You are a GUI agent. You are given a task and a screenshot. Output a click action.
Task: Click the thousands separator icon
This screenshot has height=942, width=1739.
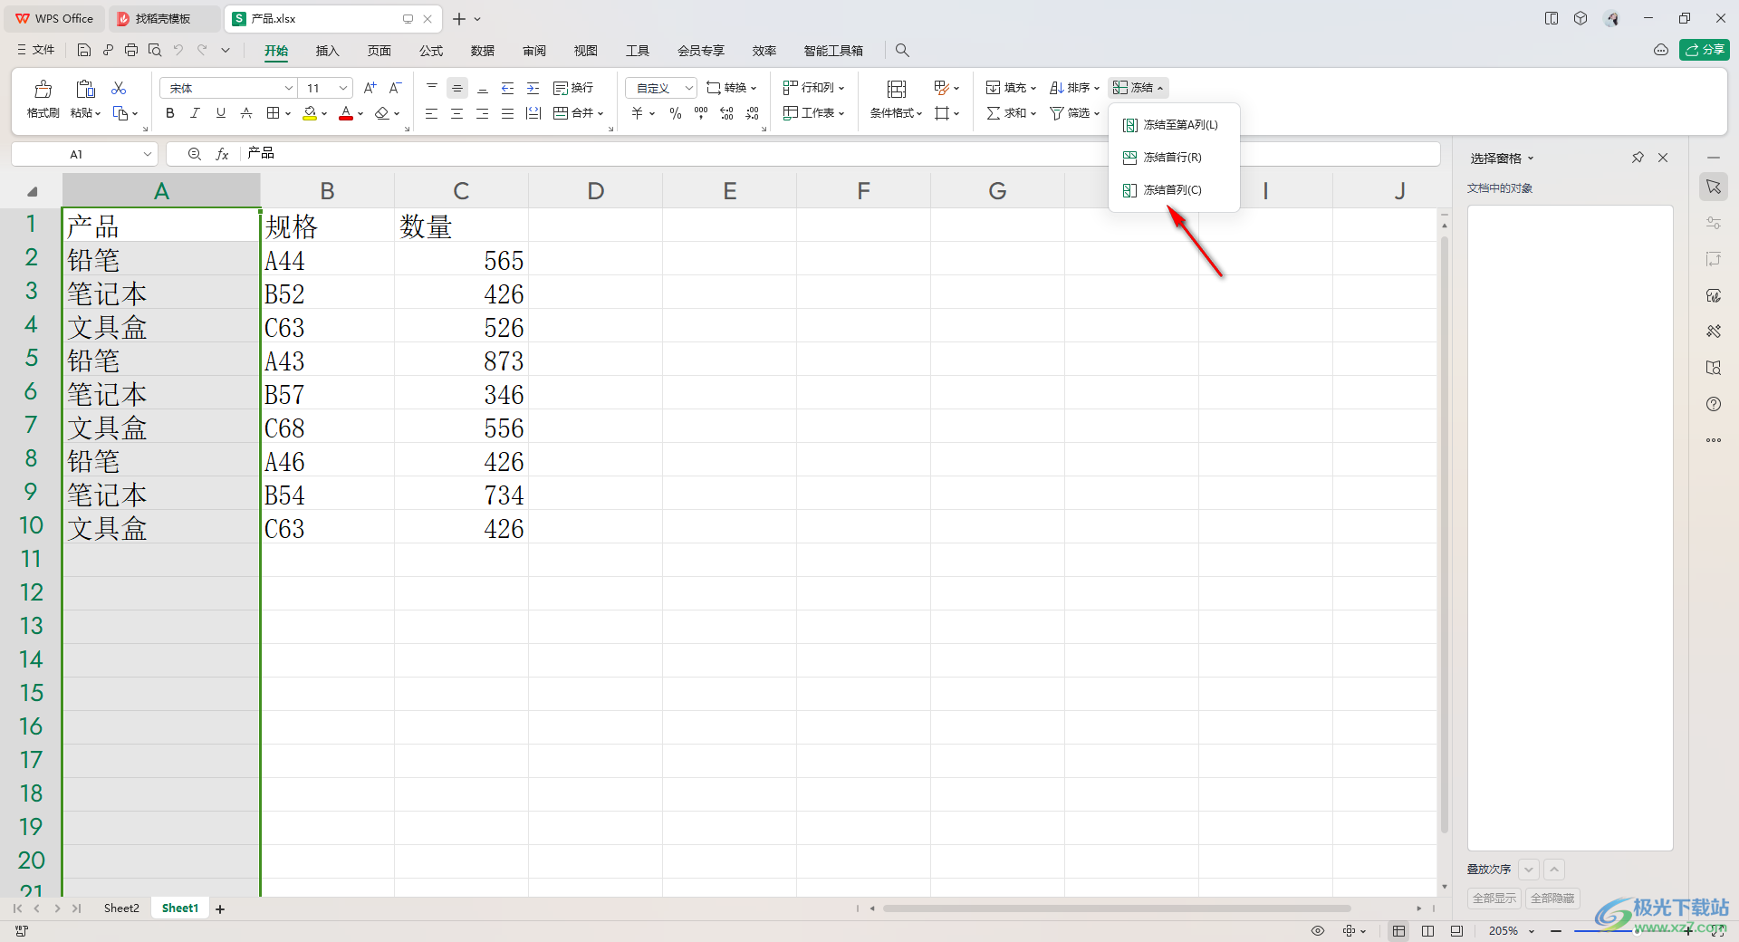(x=701, y=113)
